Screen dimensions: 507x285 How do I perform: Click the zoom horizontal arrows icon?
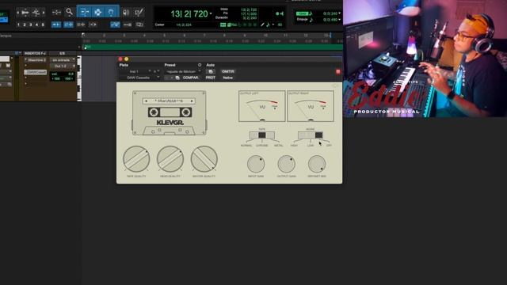[56, 13]
